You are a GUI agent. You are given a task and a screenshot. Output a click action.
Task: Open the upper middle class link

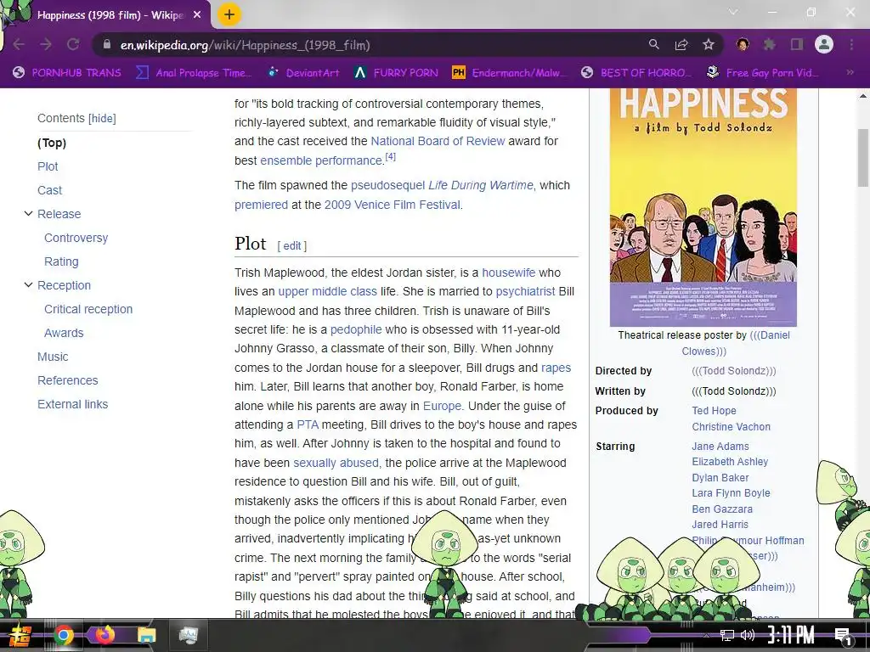click(x=327, y=292)
